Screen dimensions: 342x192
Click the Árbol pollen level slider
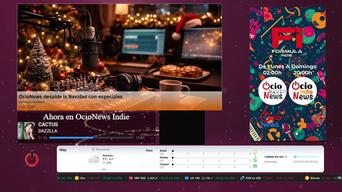212,151
